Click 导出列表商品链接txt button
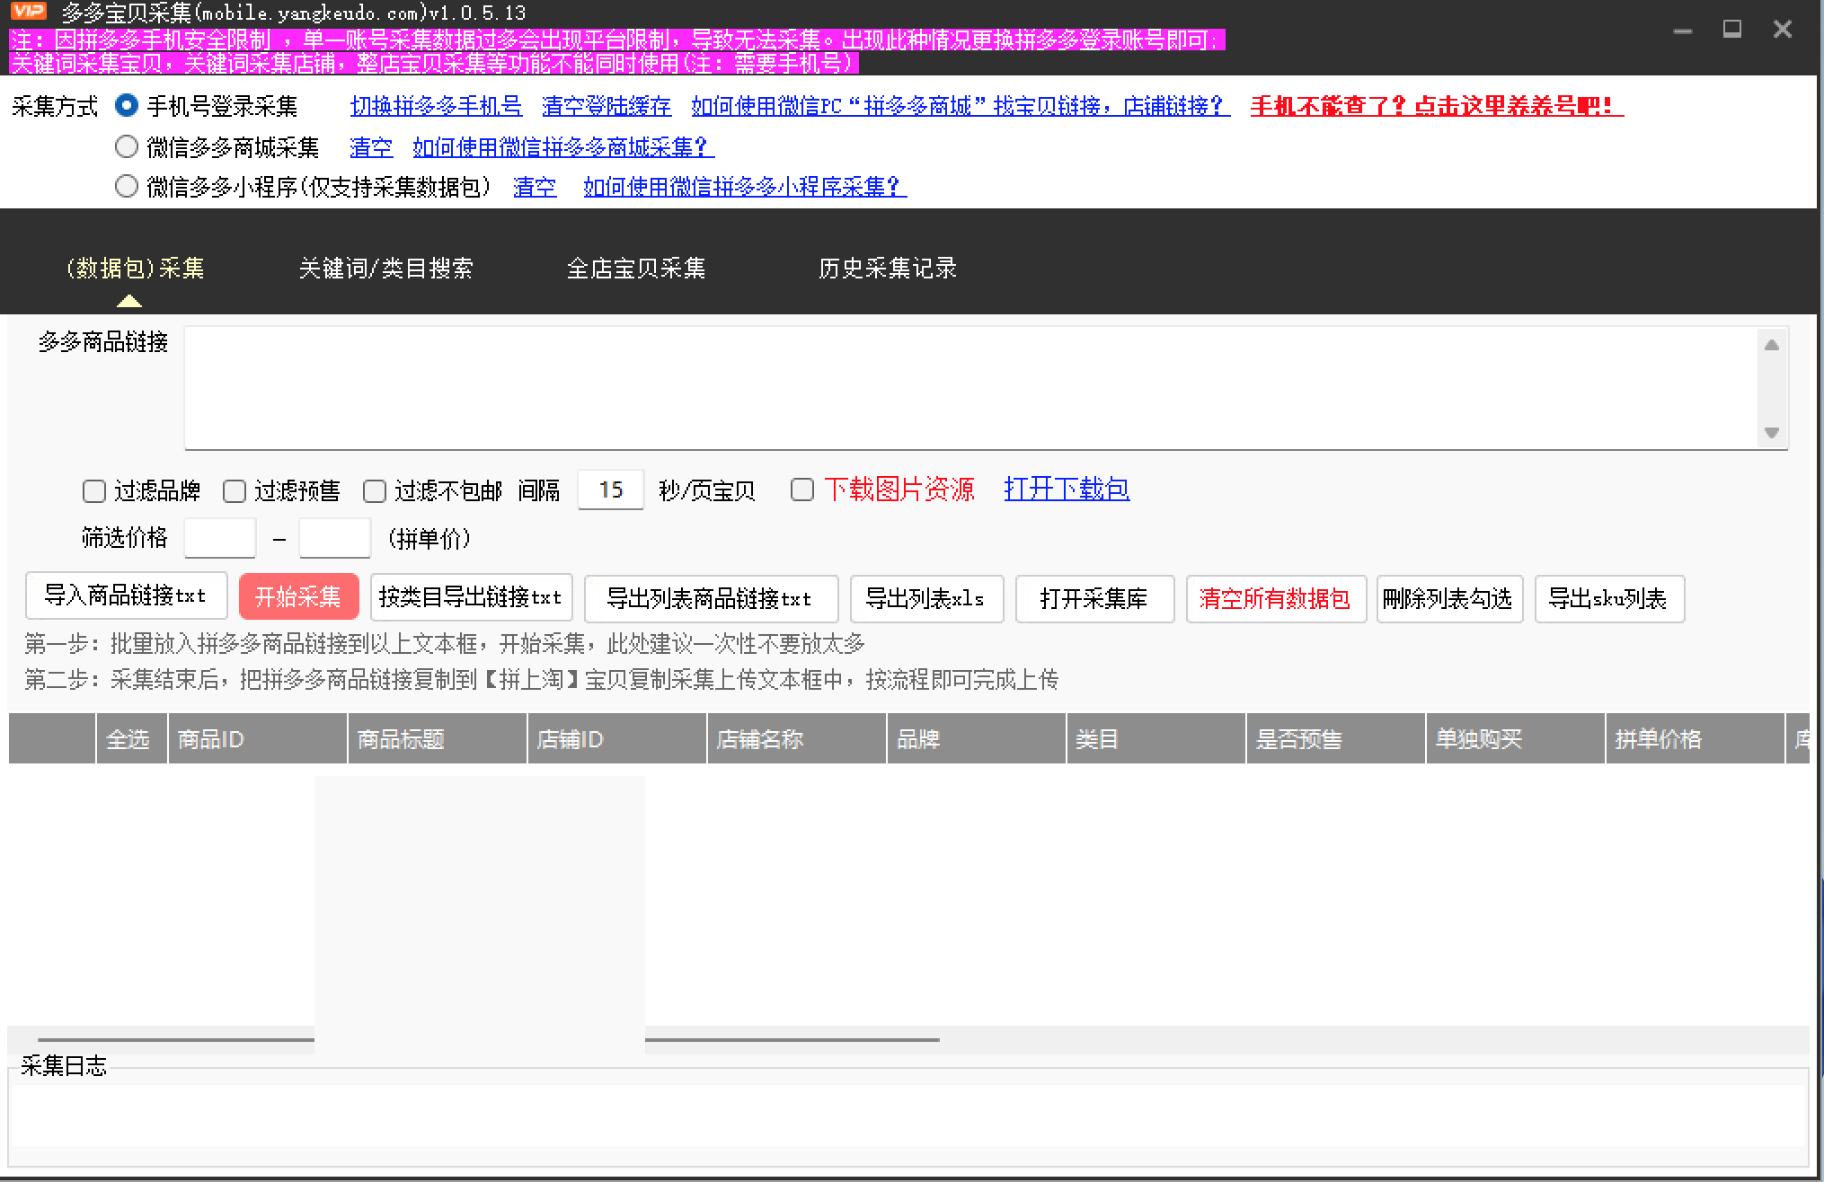Screen dimensions: 1824x1182 click(711, 599)
